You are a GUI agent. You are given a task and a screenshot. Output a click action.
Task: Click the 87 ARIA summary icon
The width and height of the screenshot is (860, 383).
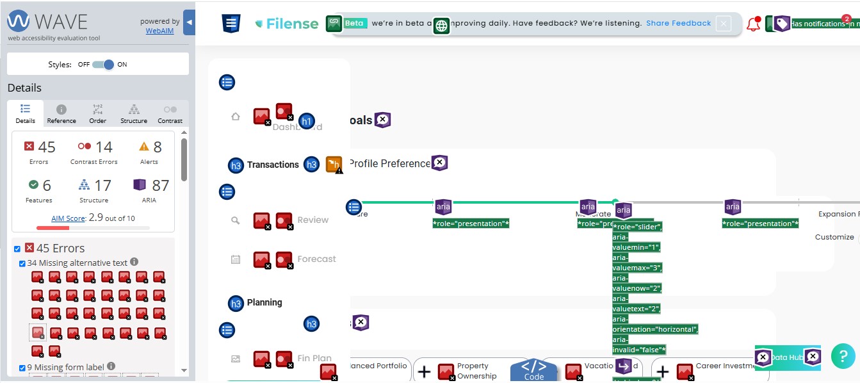pos(140,184)
